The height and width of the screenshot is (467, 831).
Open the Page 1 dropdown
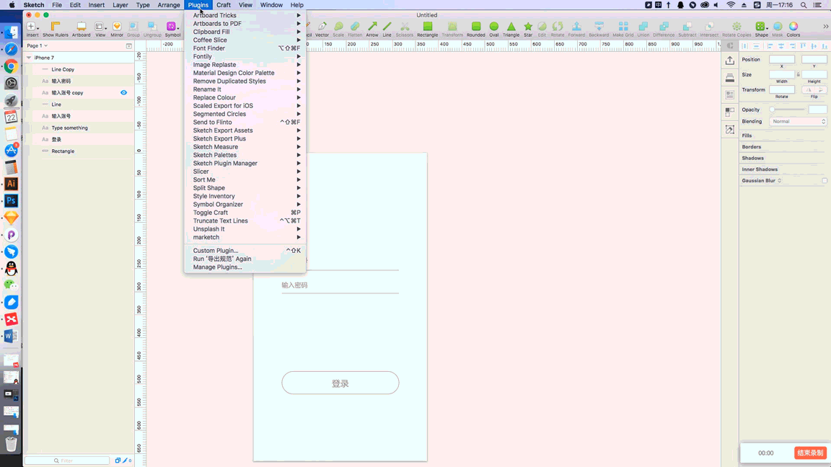[37, 45]
